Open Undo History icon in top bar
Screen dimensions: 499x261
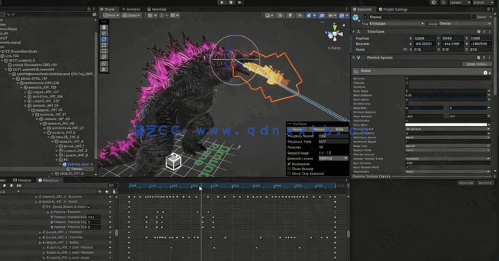[x=433, y=3]
